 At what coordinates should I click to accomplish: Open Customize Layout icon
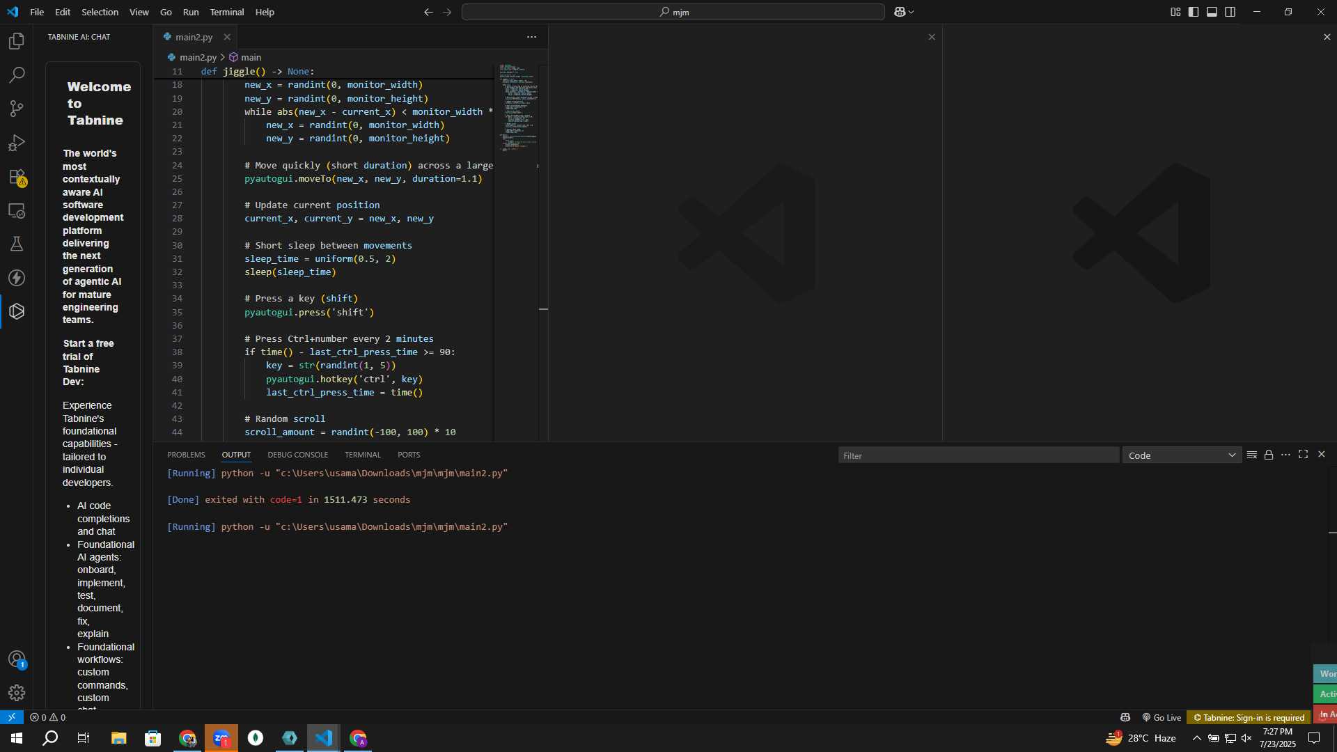coord(1175,12)
